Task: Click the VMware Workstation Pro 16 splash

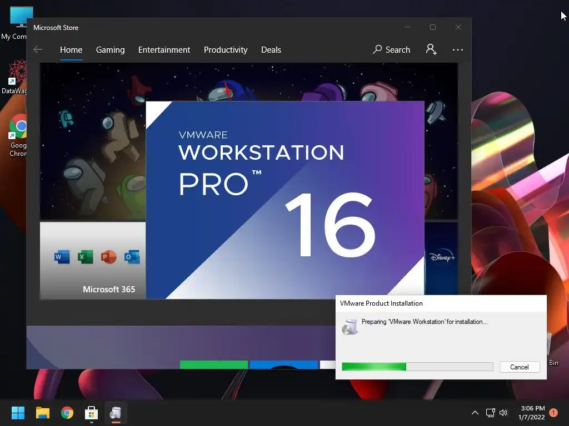Action: pyautogui.click(x=285, y=200)
